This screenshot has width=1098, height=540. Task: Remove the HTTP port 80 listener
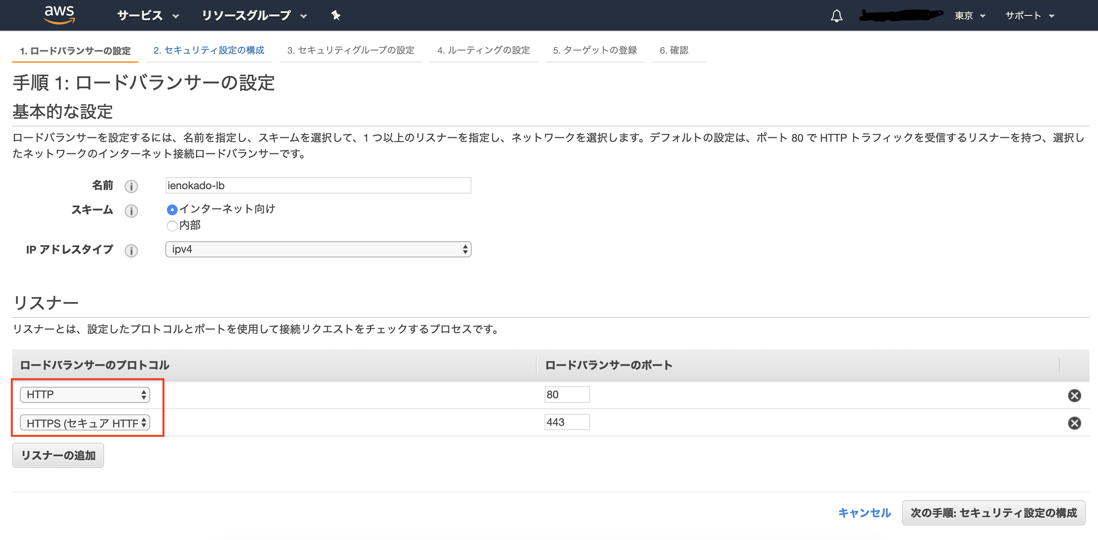point(1074,395)
